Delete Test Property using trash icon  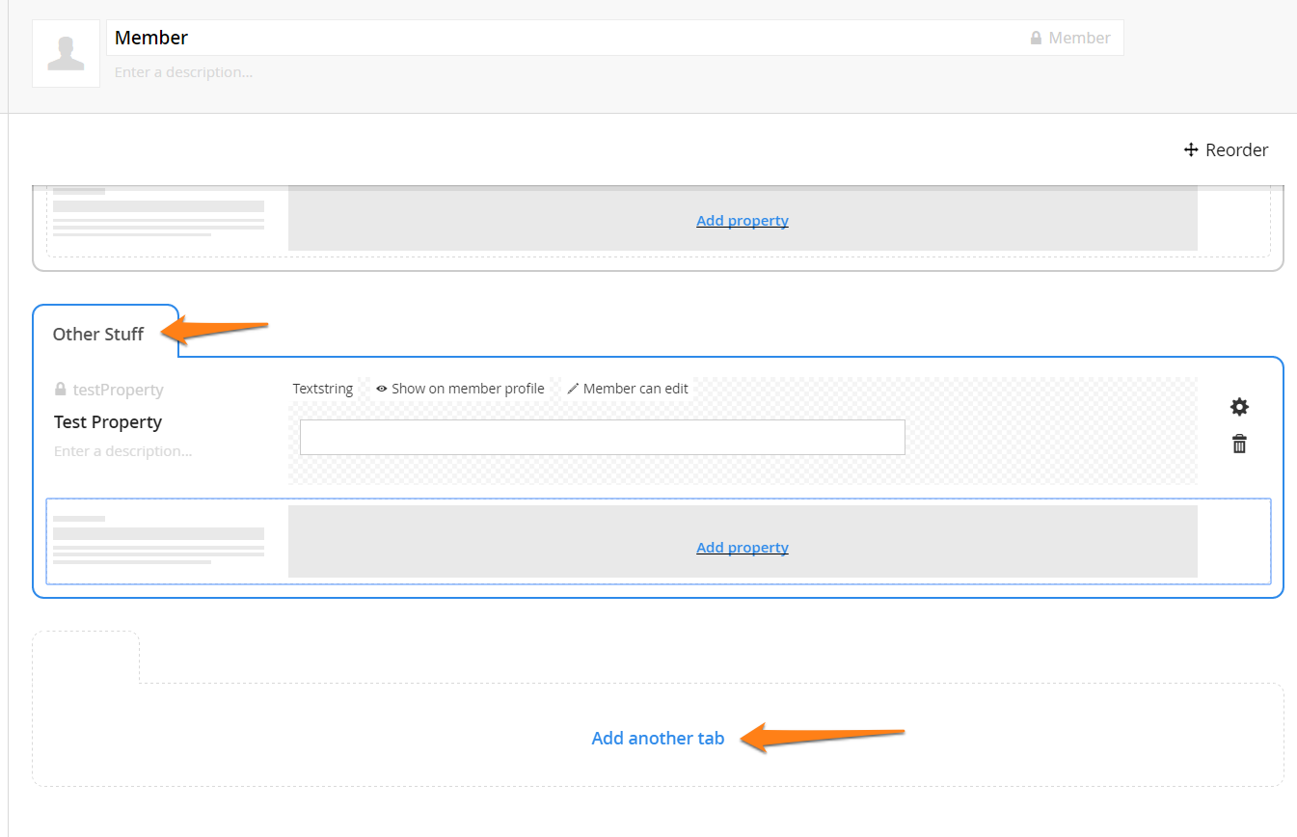click(x=1239, y=445)
